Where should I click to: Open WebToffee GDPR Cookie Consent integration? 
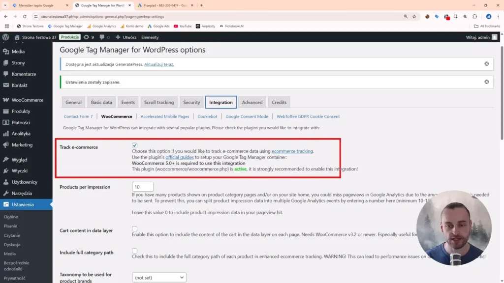pos(308,116)
